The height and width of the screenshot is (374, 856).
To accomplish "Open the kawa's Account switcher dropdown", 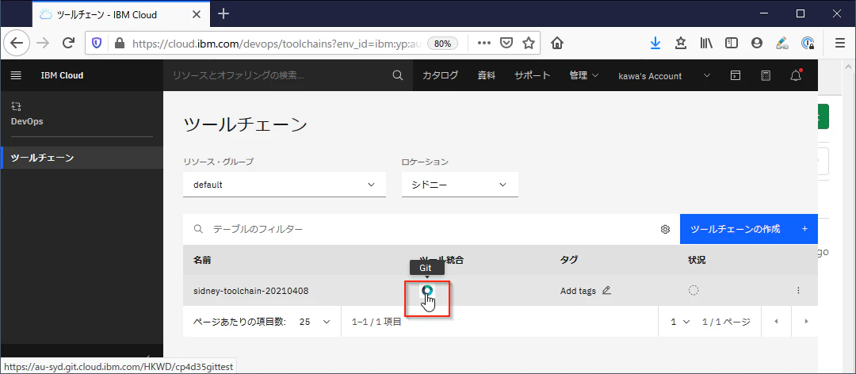I will tap(664, 76).
